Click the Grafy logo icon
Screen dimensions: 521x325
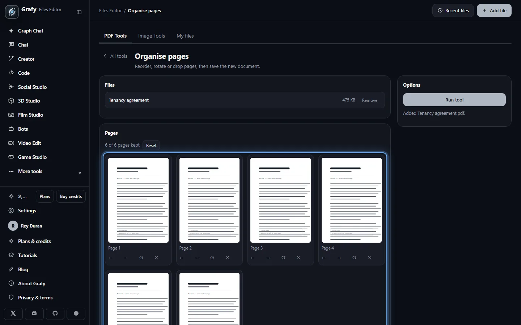click(12, 12)
